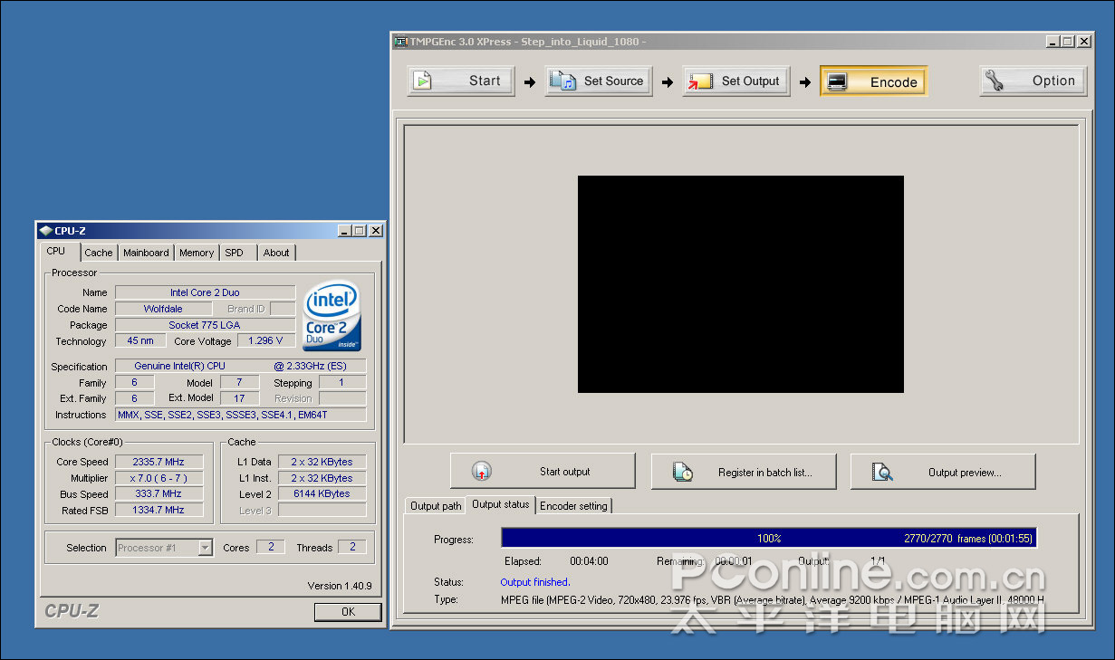Viewport: 1115px width, 660px height.
Task: Go to the SPD tab in CPU-Z
Action: click(x=235, y=253)
